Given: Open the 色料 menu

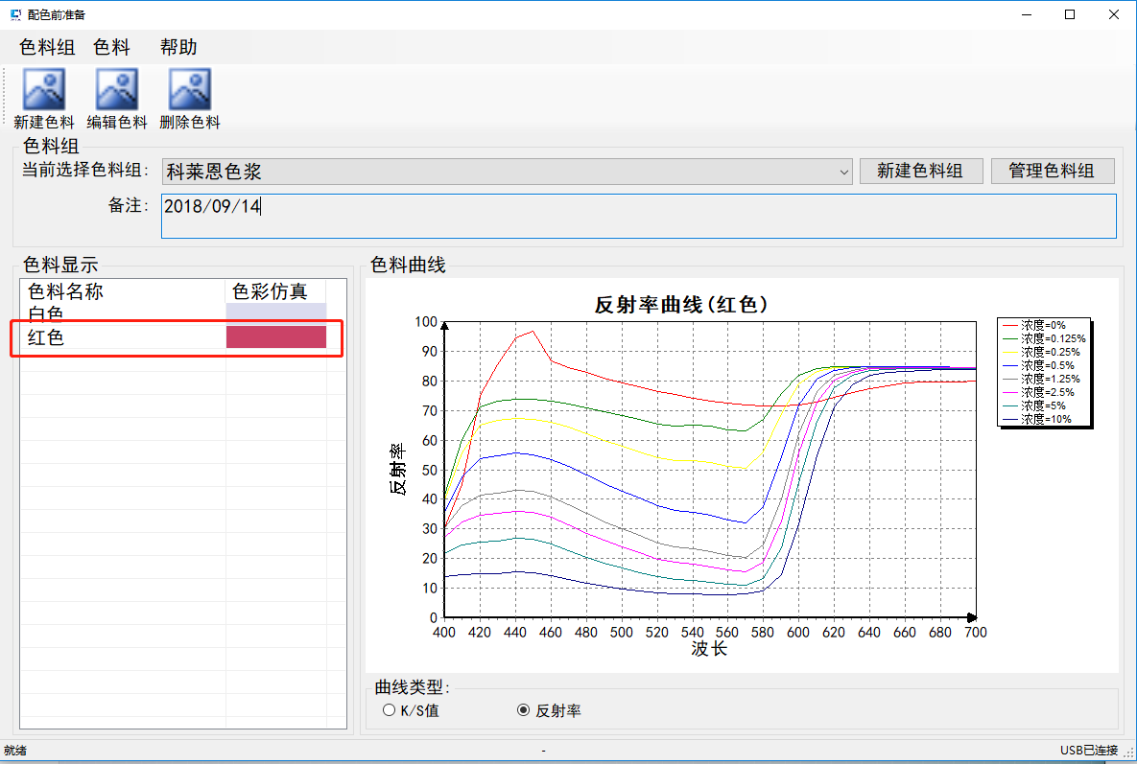Looking at the screenshot, I should 111,47.
